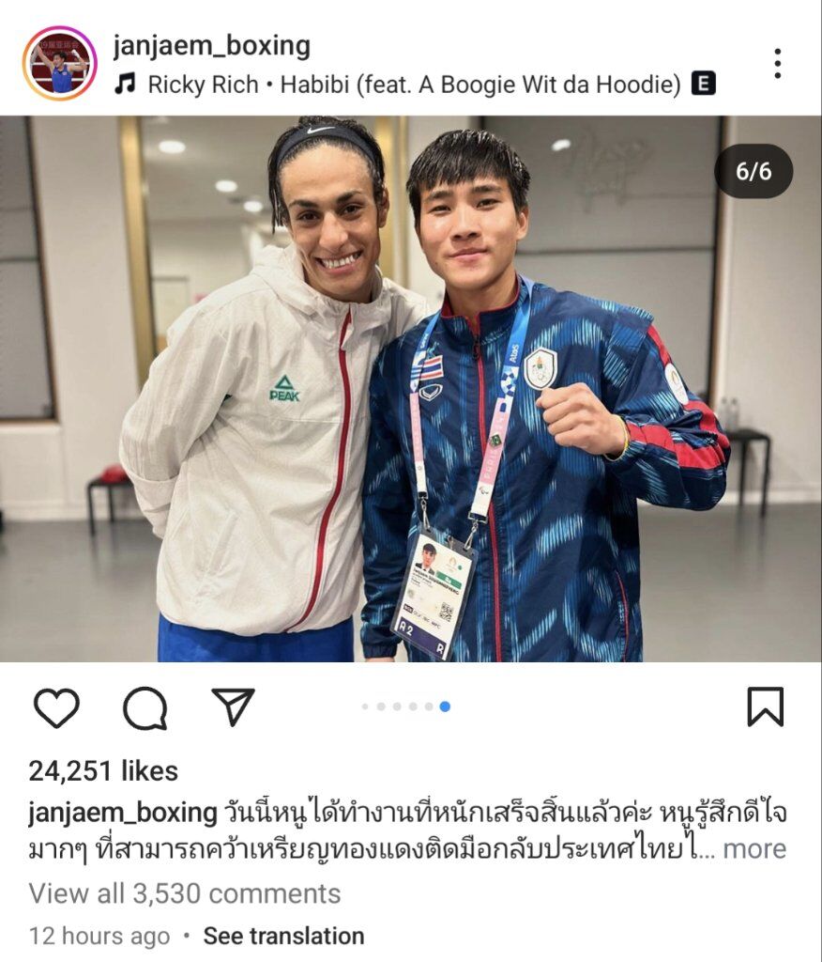This screenshot has width=822, height=962.
Task: Open comments via the speech bubble icon
Action: pos(145,707)
